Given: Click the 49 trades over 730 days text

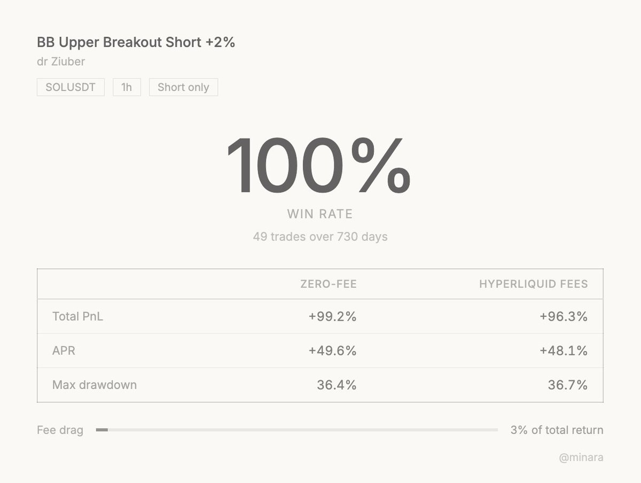Looking at the screenshot, I should tap(320, 236).
